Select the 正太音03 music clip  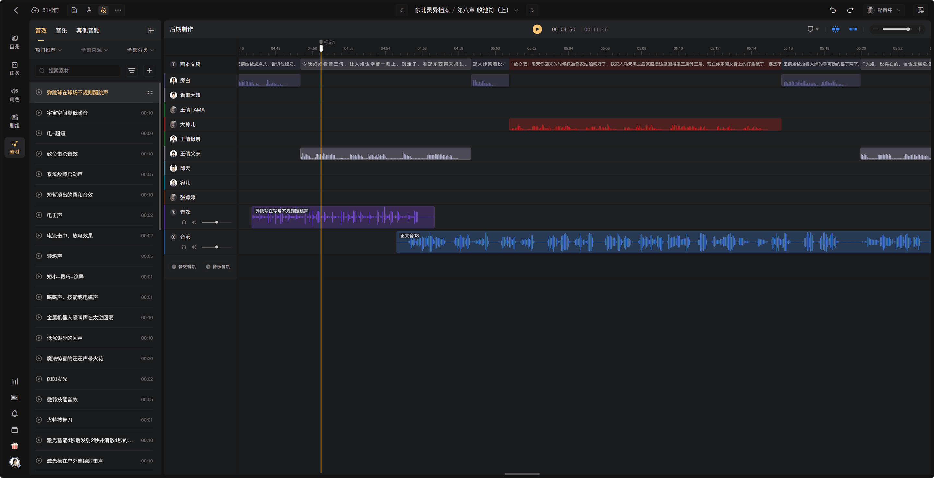click(x=664, y=242)
